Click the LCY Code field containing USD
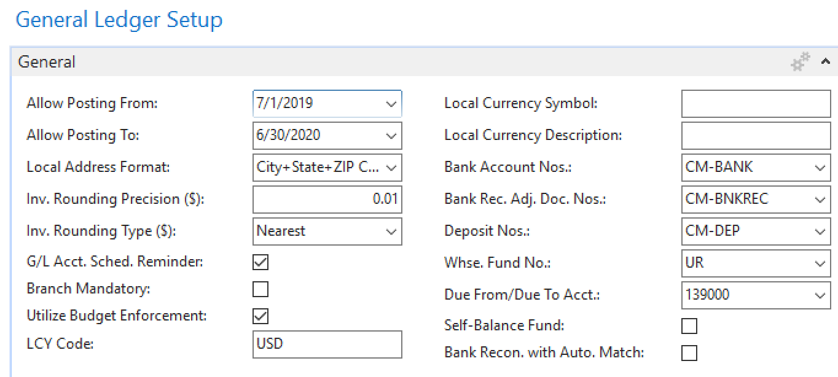Viewport: 838px width, 377px height. (327, 344)
